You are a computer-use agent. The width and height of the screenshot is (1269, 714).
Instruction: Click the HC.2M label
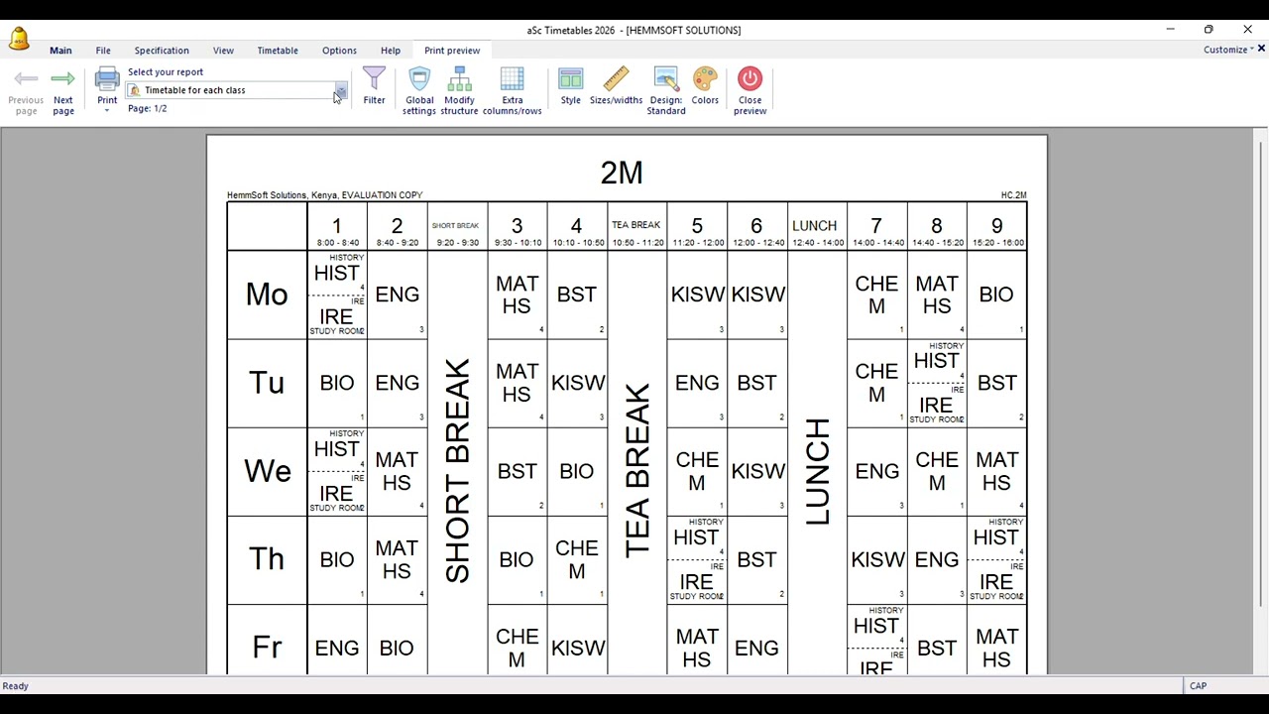click(x=1013, y=195)
